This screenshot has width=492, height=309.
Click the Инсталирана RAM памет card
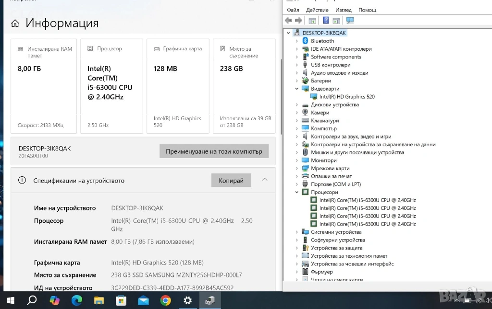pyautogui.click(x=44, y=86)
